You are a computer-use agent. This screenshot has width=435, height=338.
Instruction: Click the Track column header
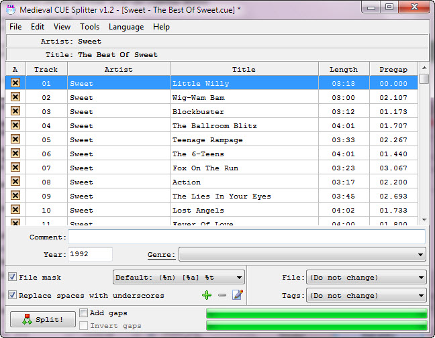tap(46, 69)
